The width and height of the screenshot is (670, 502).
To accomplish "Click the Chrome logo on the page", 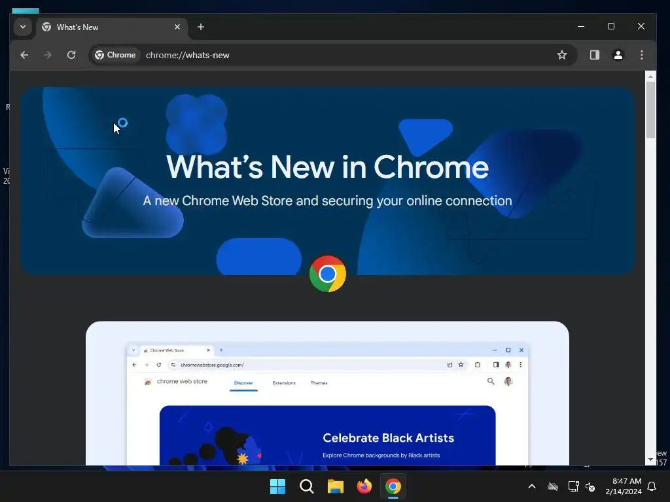I will click(328, 274).
